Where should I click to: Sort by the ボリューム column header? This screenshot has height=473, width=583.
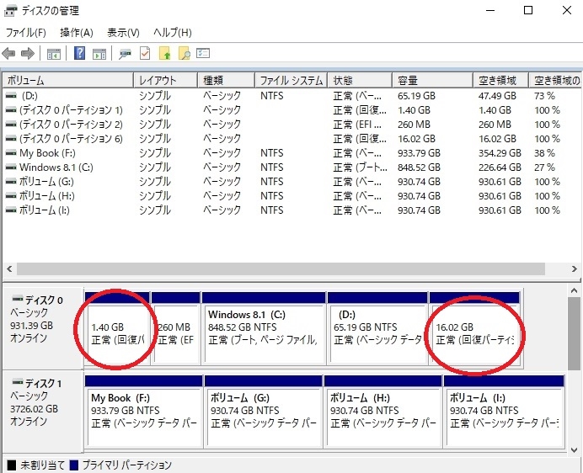coord(68,80)
